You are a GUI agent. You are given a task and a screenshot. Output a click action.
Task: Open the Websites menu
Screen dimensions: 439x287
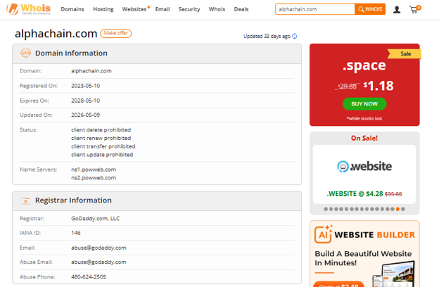(134, 9)
